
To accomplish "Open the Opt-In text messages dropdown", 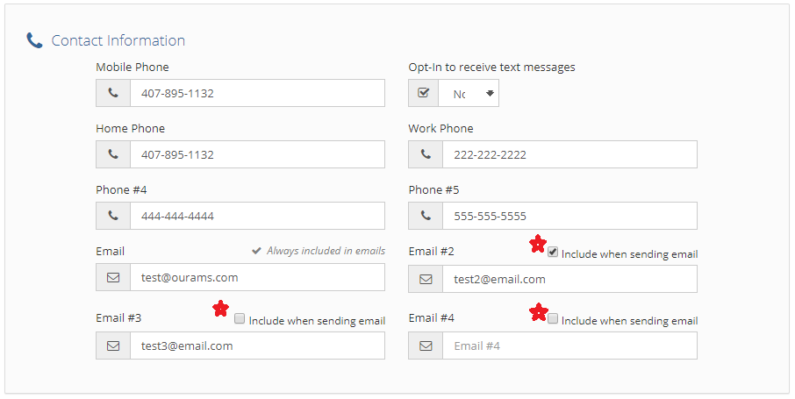I will pos(469,93).
